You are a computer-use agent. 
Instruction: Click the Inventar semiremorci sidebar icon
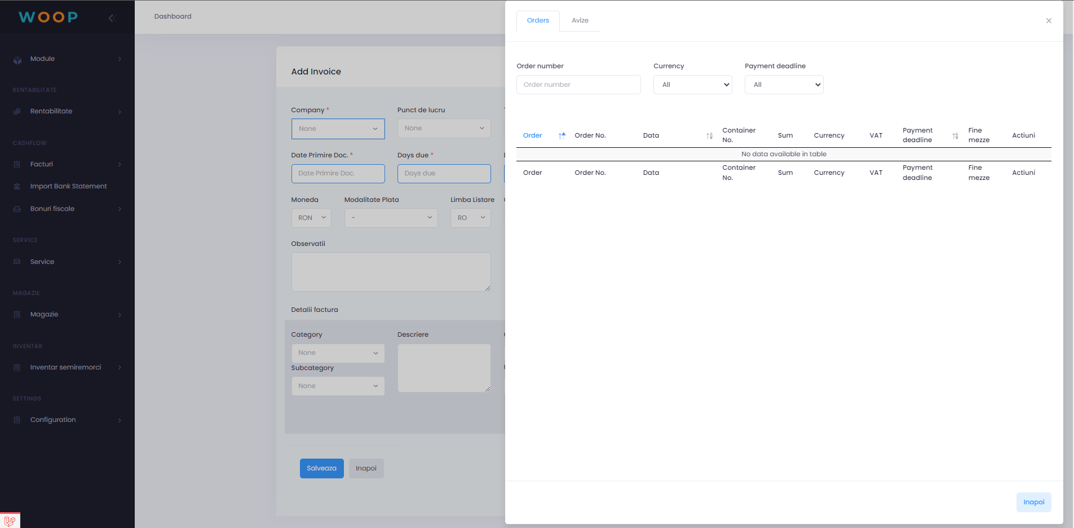(17, 367)
